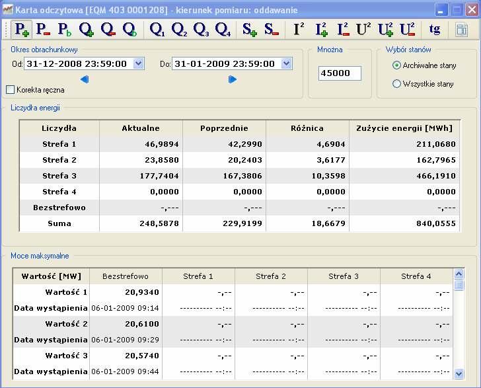Click the value 466,1910
The height and width of the screenshot is (388, 481).
pyautogui.click(x=436, y=176)
